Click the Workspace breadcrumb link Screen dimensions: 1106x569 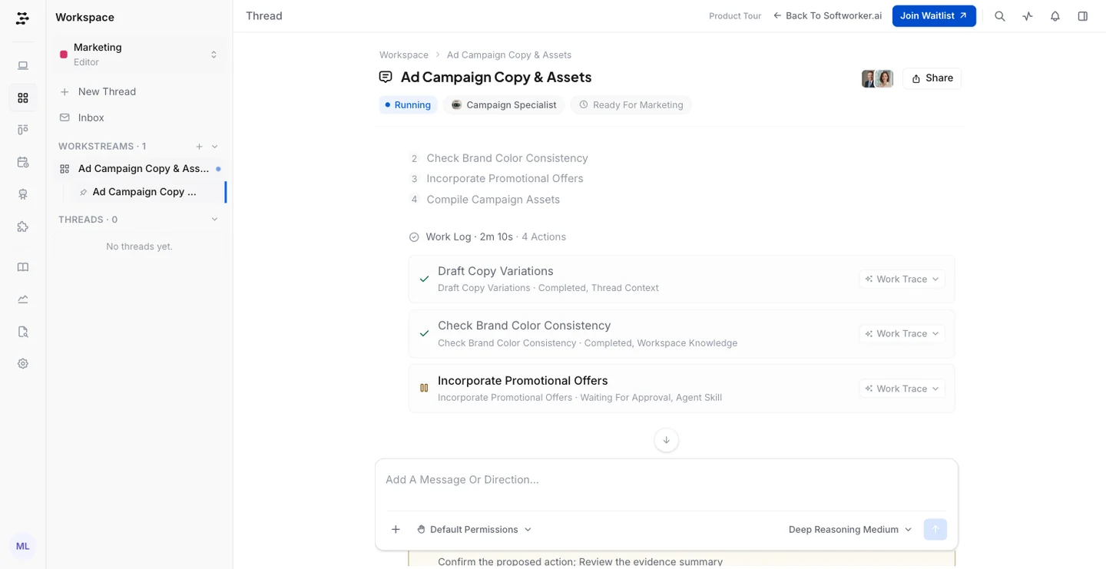404,55
